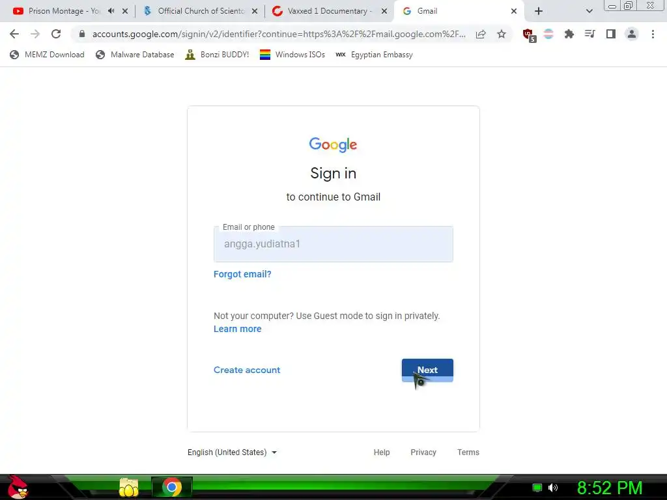Open media controls in toolbar
This screenshot has width=667, height=500.
pyautogui.click(x=589, y=34)
